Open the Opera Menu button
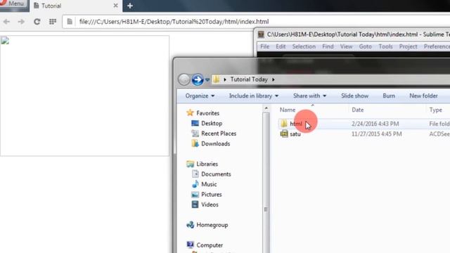Screen dimensions: 450x253 [x=13, y=4]
